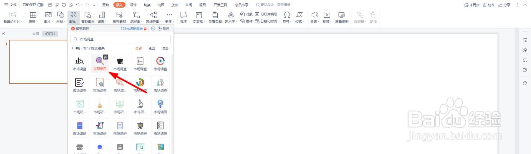Filter results by 免费 free

pyautogui.click(x=152, y=48)
